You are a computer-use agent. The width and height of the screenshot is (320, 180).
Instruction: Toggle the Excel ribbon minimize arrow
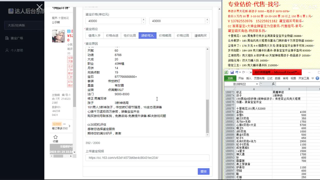click(312, 78)
